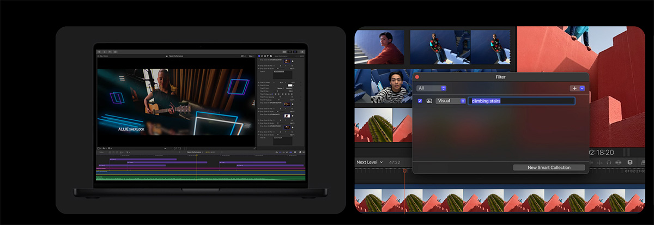Open the All match criteria dropdown
The image size is (654, 225).
point(432,88)
